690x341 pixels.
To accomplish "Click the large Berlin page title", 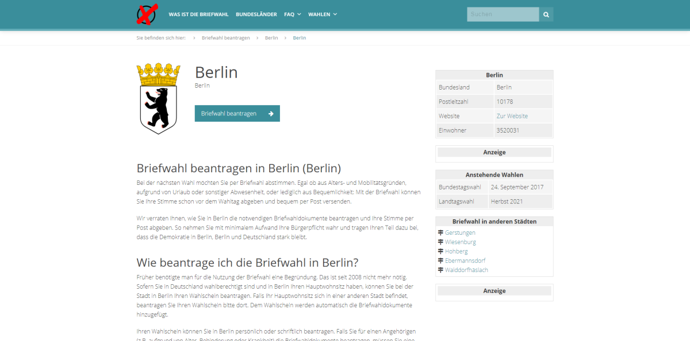I will 216,72.
